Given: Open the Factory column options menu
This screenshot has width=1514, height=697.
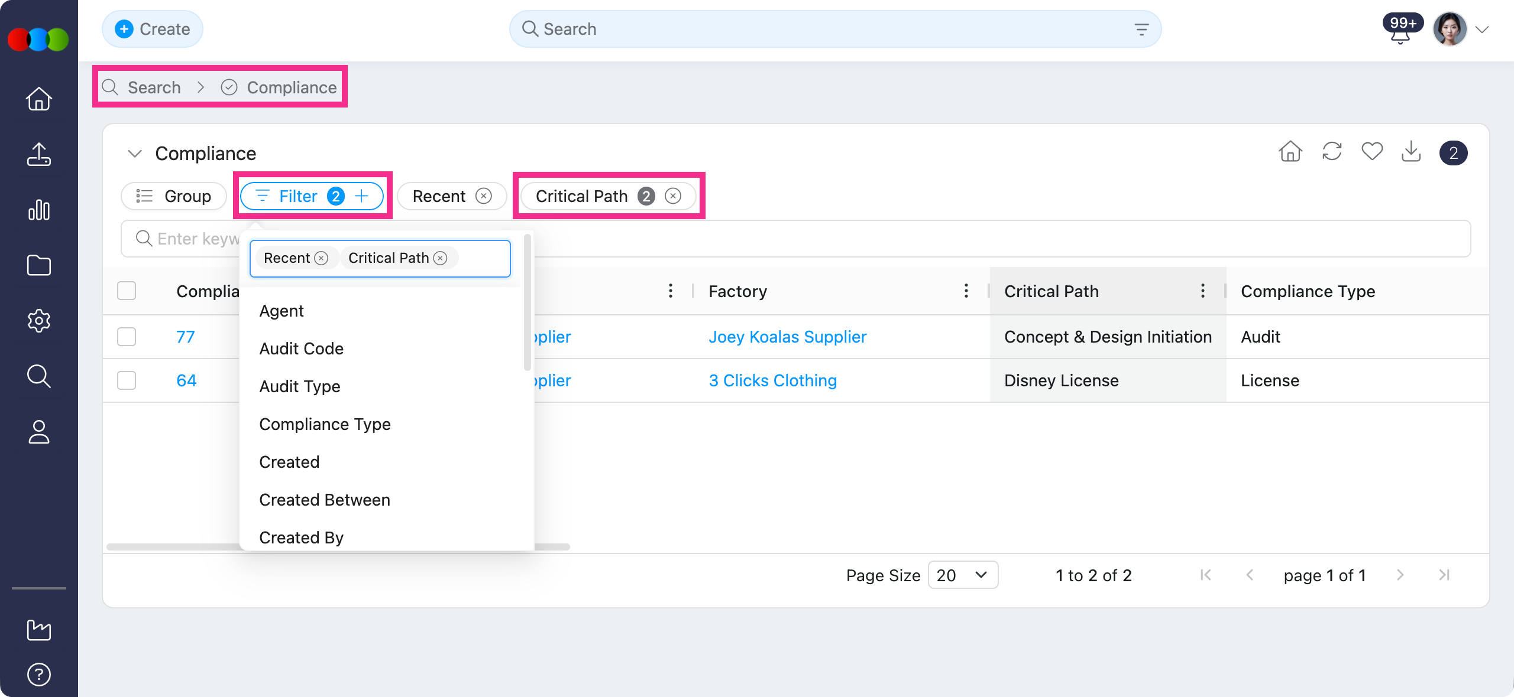Looking at the screenshot, I should (966, 291).
